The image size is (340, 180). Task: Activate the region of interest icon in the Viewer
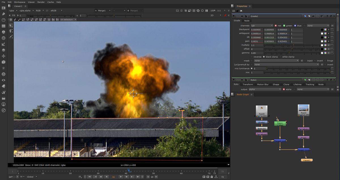pos(182,10)
